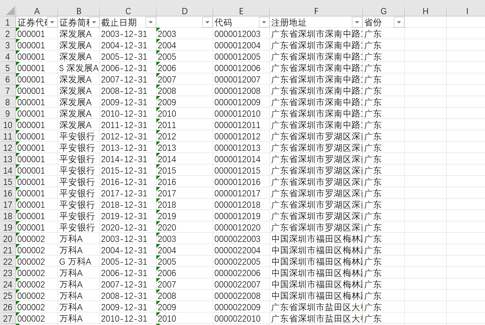The width and height of the screenshot is (485, 325).
Task: Click the code cell 0000012006
Action: (x=241, y=68)
